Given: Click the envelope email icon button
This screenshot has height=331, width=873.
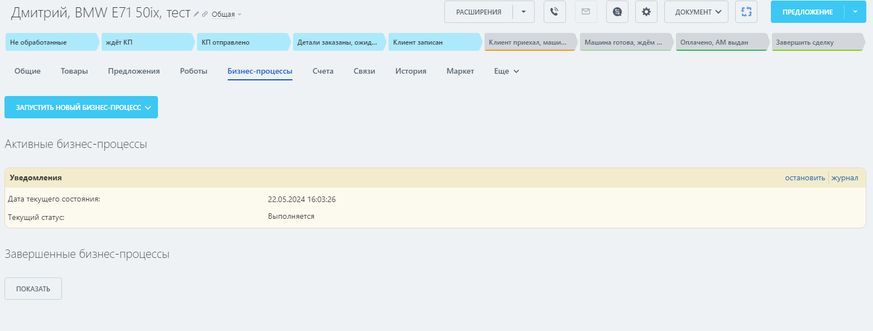Looking at the screenshot, I should pyautogui.click(x=586, y=12).
